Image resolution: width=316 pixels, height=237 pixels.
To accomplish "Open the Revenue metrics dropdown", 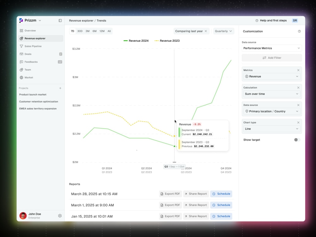I will click(272, 76).
